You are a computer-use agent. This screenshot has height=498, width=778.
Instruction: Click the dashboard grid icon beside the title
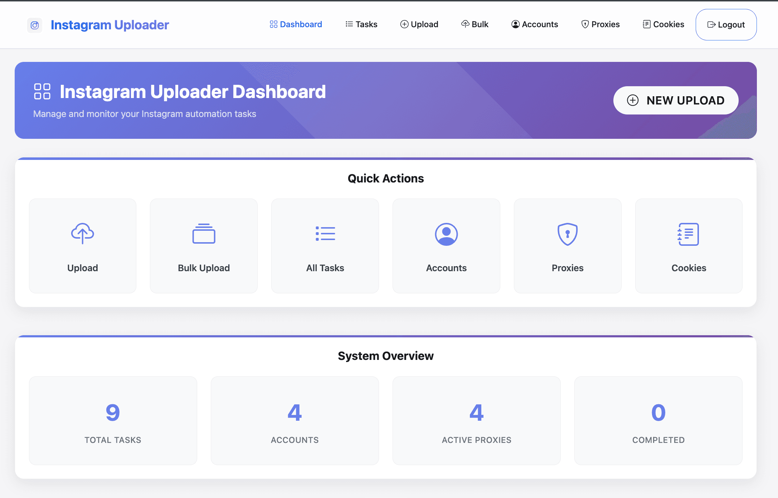(x=43, y=92)
